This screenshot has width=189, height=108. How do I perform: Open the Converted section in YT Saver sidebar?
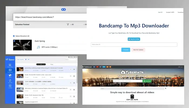tap(10, 86)
